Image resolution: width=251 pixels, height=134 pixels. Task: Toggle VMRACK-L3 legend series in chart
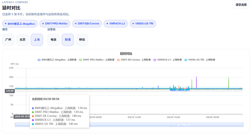[x=167, y=60]
